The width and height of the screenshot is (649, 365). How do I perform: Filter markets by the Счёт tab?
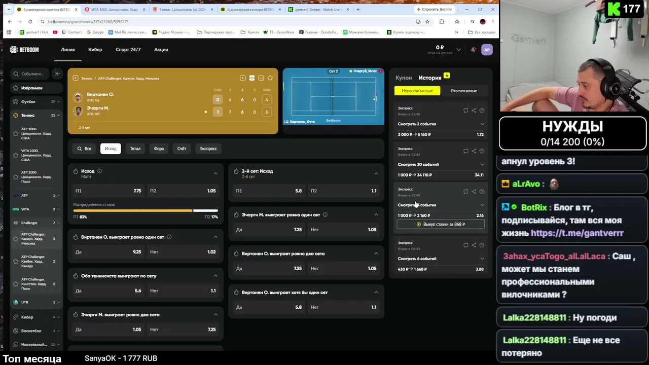pos(182,149)
